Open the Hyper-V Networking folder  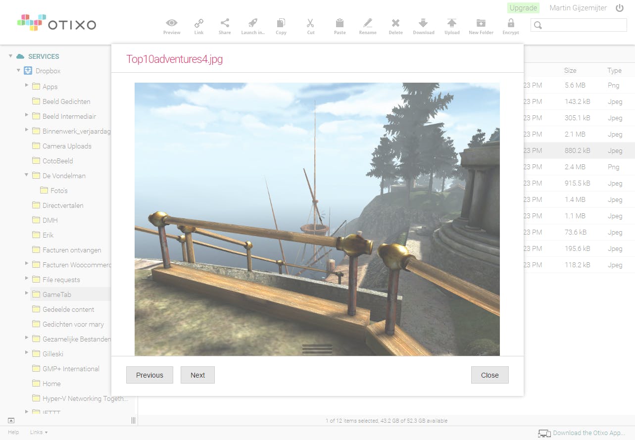(x=85, y=398)
